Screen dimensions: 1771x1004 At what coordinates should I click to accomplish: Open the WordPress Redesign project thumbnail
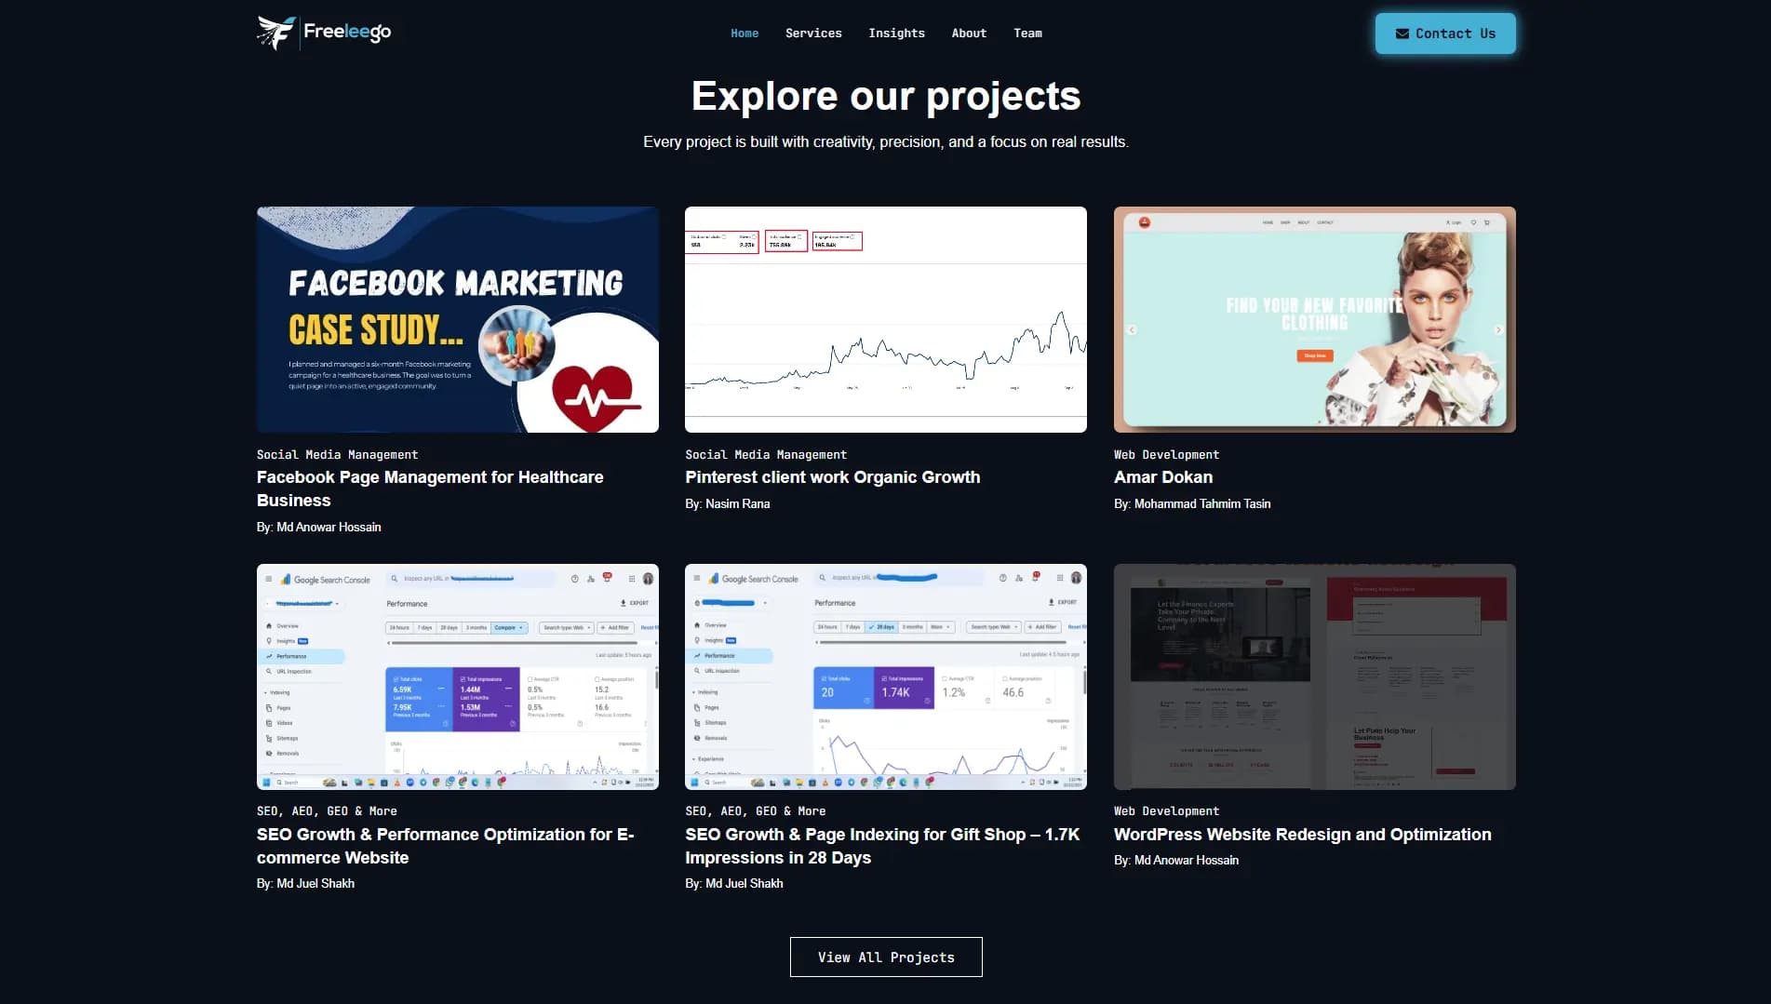click(x=1315, y=676)
